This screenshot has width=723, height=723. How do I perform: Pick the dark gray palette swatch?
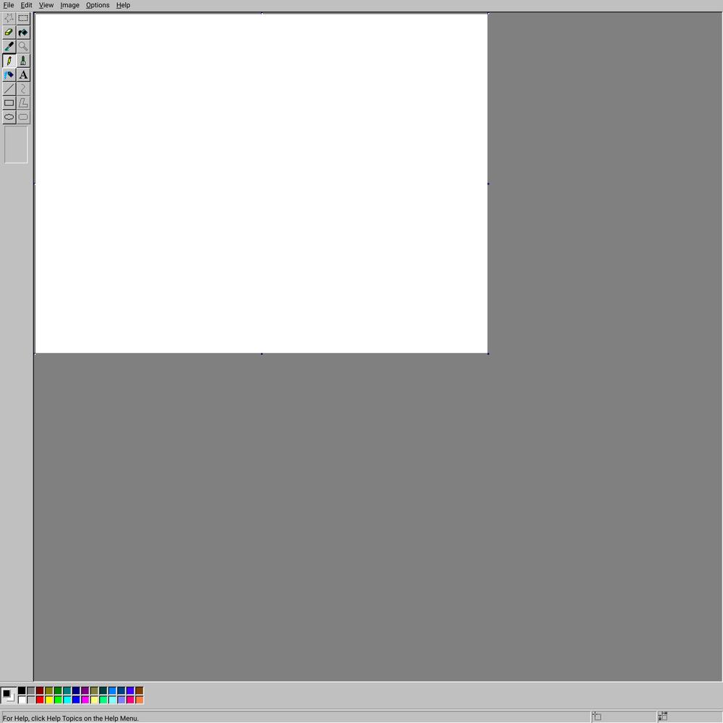pyautogui.click(x=31, y=690)
